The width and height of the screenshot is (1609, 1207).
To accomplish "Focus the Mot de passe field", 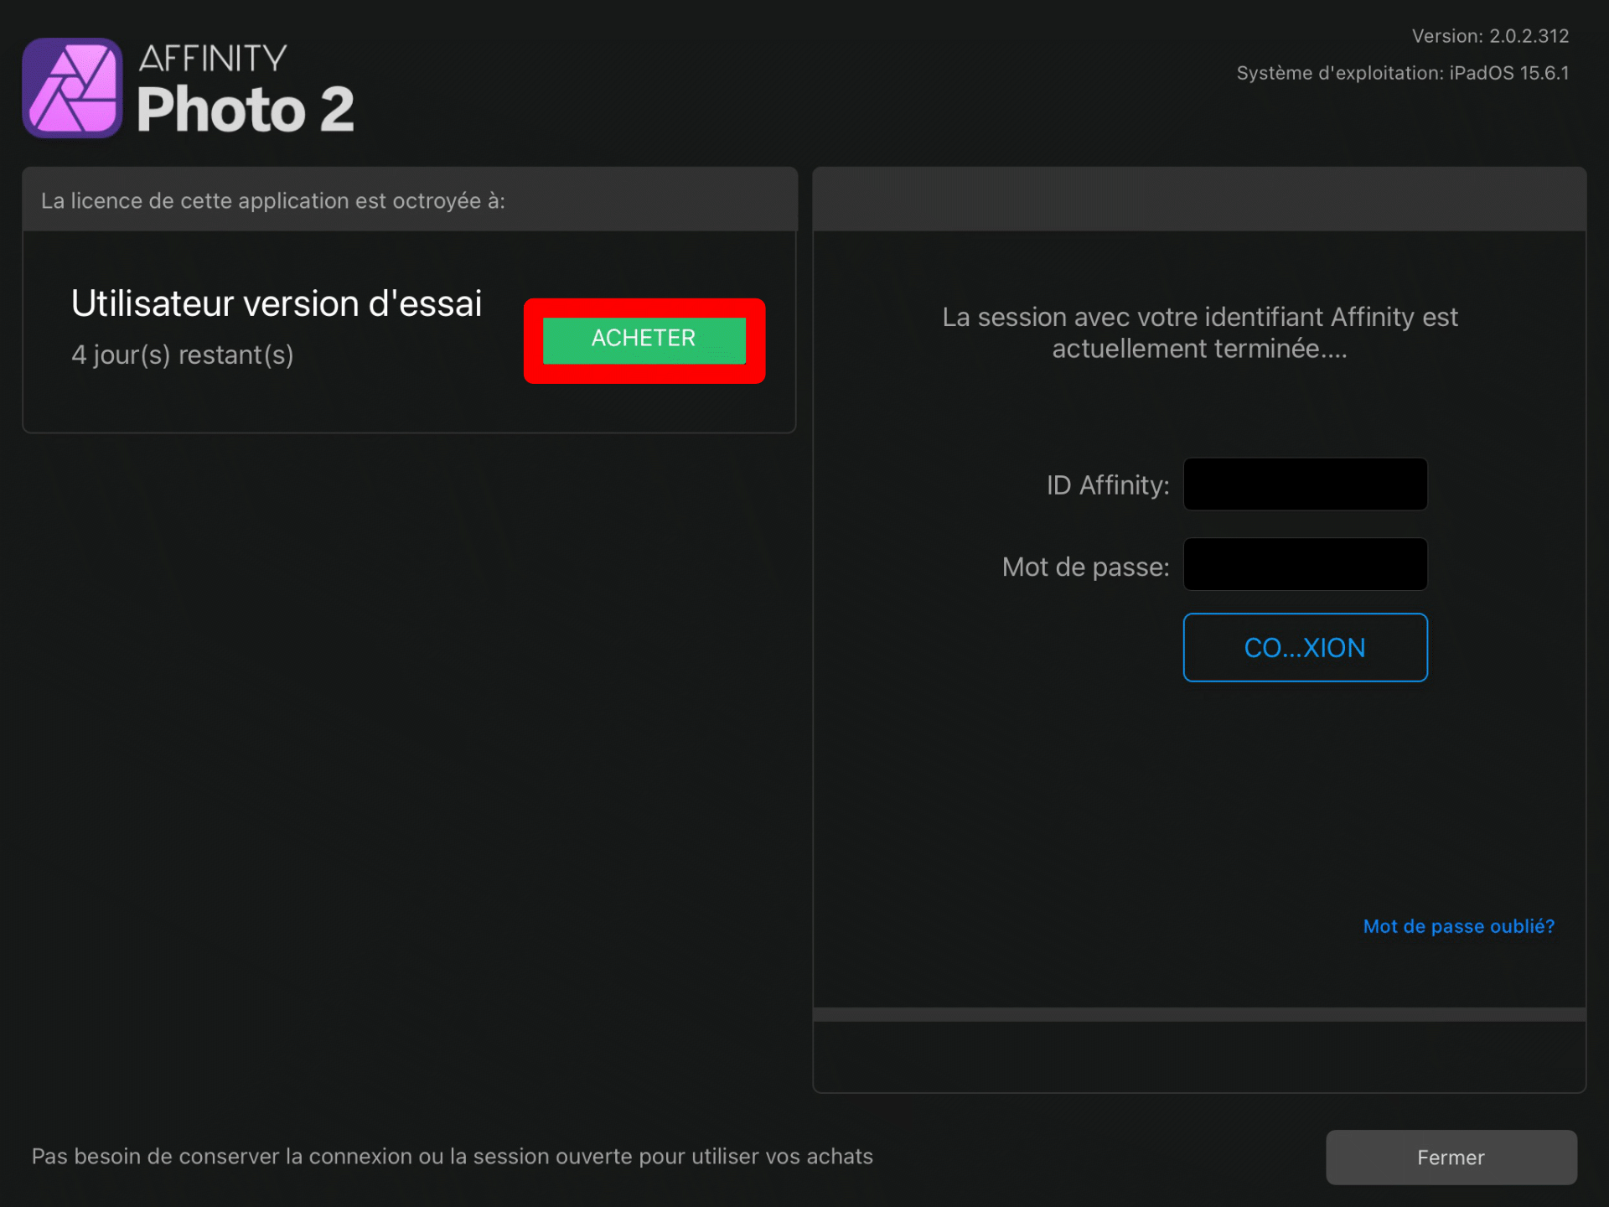I will pos(1305,564).
